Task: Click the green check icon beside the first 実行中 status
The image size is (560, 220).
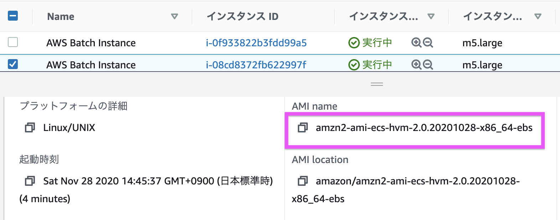Action: pyautogui.click(x=354, y=42)
